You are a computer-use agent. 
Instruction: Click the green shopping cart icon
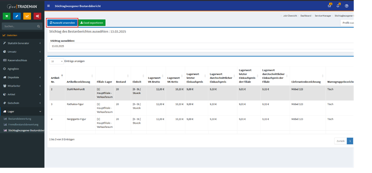click(x=6, y=16)
